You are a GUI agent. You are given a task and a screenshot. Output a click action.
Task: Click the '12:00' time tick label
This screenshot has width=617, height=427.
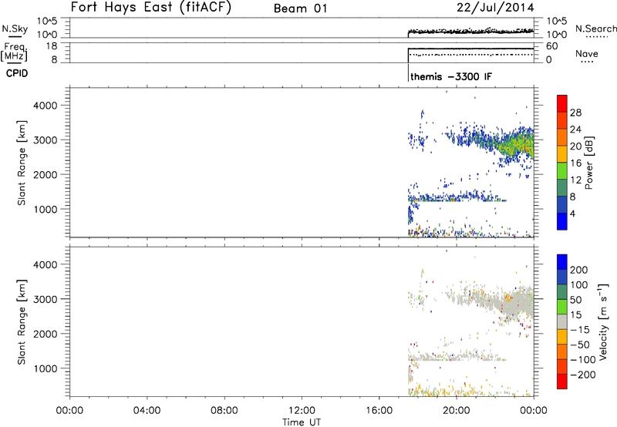point(302,411)
